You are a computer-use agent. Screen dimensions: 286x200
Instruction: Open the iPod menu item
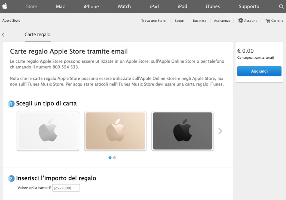(x=183, y=6)
